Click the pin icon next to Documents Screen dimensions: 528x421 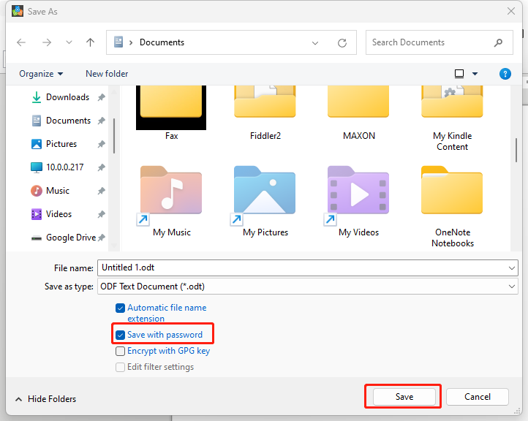102,121
